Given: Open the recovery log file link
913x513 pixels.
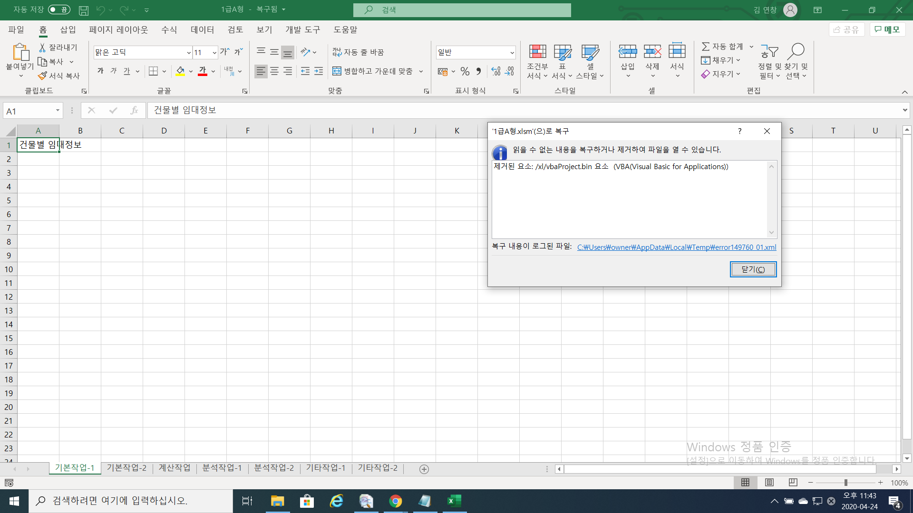Looking at the screenshot, I should pos(676,247).
